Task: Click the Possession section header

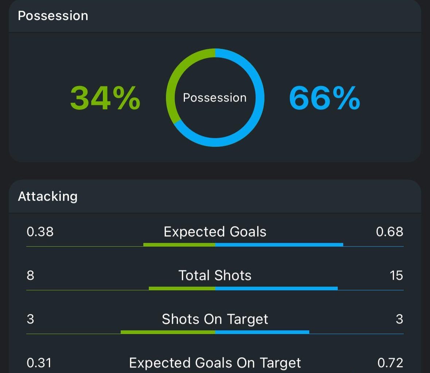Action: [53, 16]
